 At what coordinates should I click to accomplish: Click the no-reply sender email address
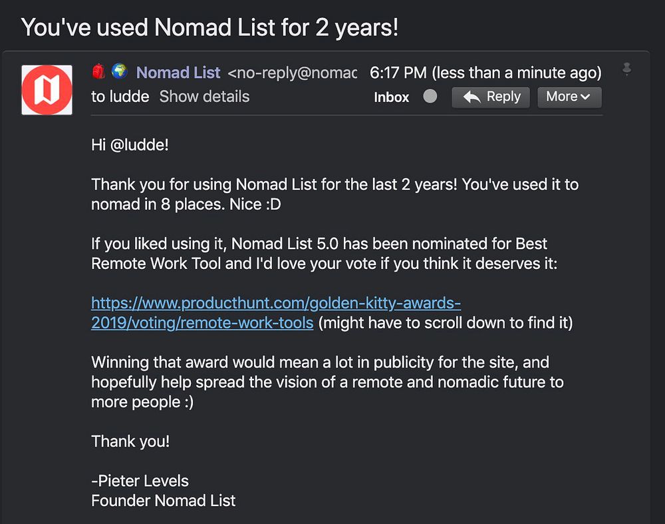293,73
